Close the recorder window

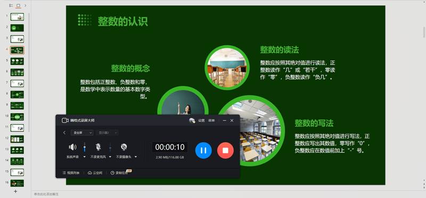(x=232, y=121)
